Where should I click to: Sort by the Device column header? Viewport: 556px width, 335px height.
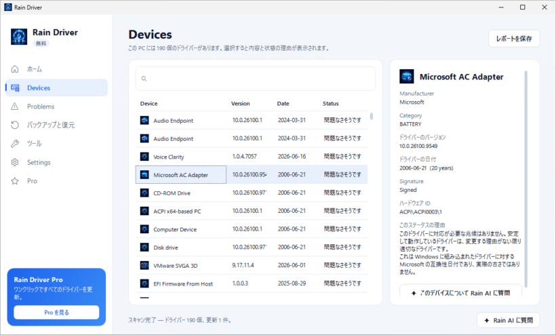[x=149, y=104]
